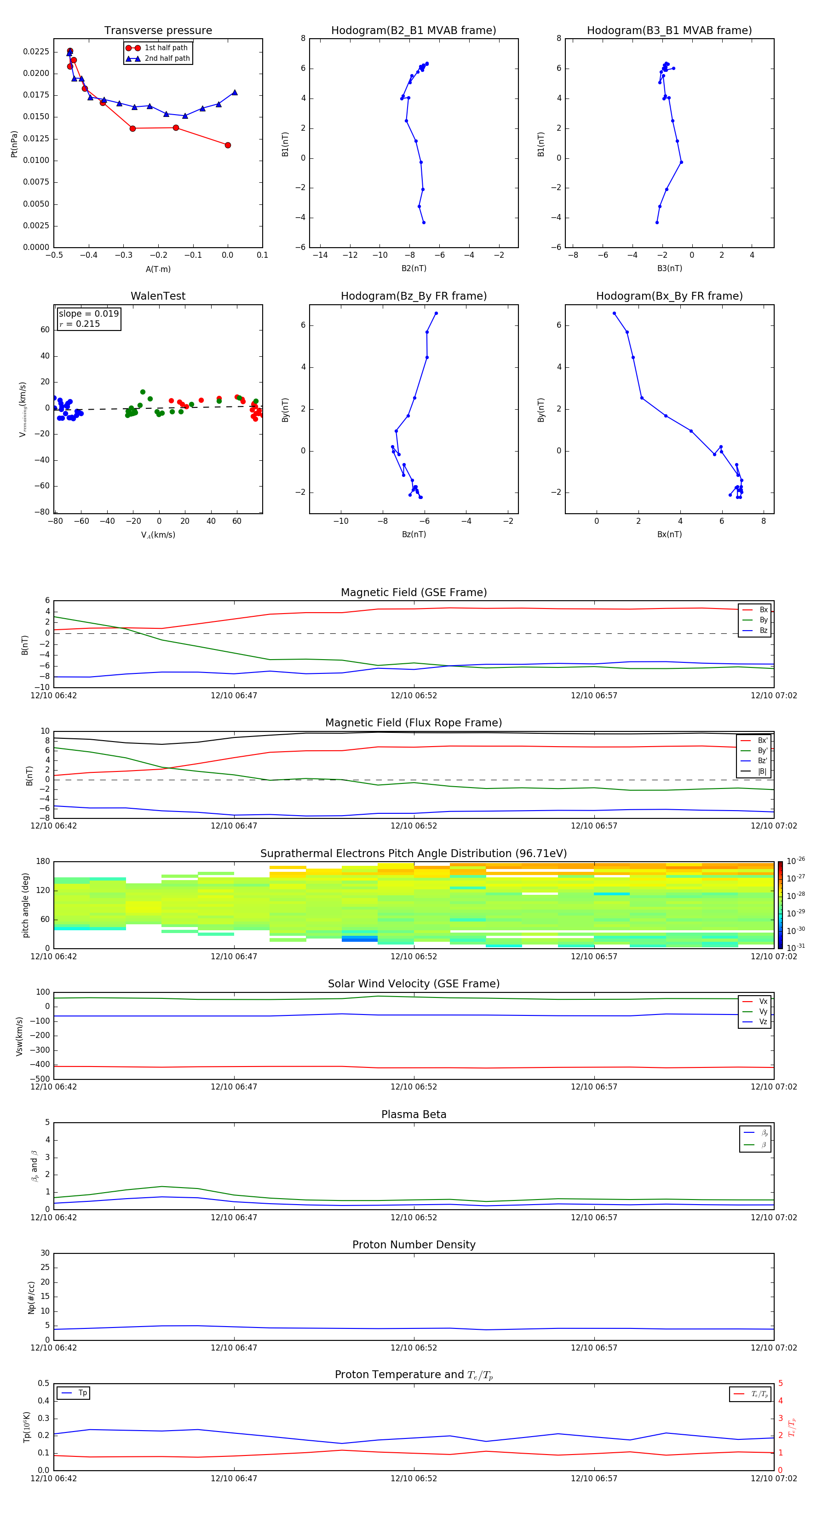The image size is (828, 1519).
Task: Click the 'Proton Temperature and Te/Tp' title
Action: (x=414, y=1374)
